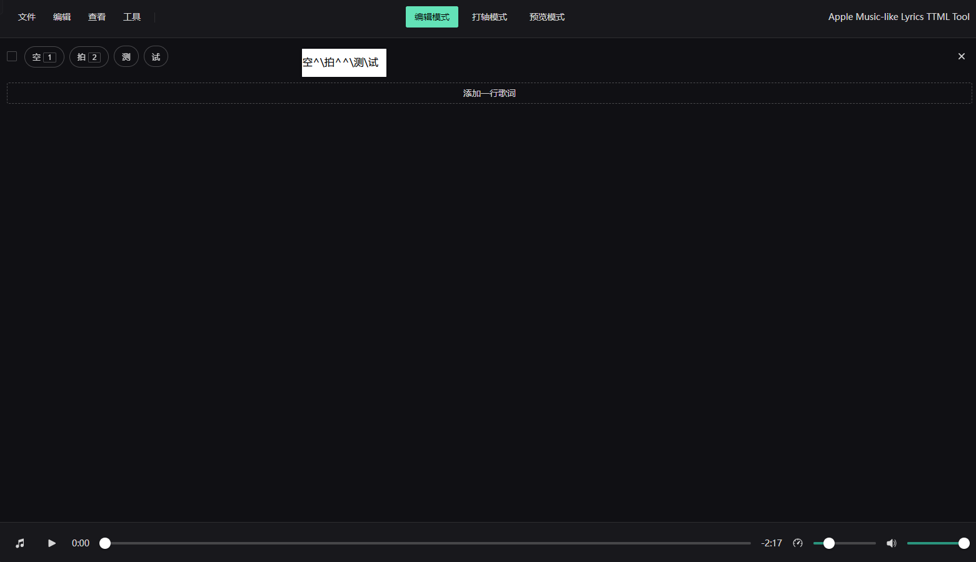The width and height of the screenshot is (976, 562).
Task: Open the 工具 menu
Action: (x=132, y=17)
